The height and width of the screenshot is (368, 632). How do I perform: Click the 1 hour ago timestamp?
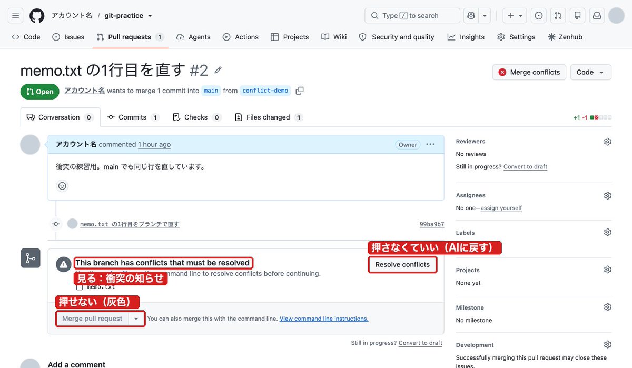154,144
